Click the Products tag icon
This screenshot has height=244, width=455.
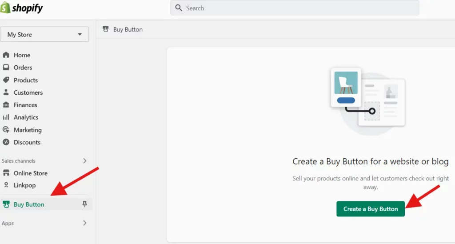pyautogui.click(x=6, y=80)
